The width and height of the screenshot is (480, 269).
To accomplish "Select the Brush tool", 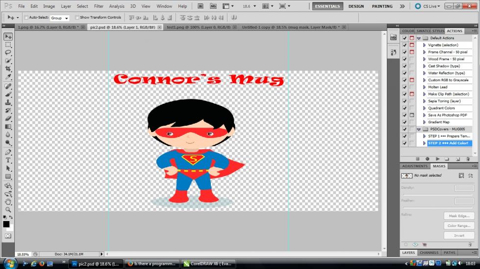I will [x=8, y=94].
